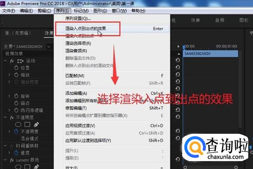The image size is (253, 169).
Task: Open the 剪辑(C) menu
Action: coord(44,11)
